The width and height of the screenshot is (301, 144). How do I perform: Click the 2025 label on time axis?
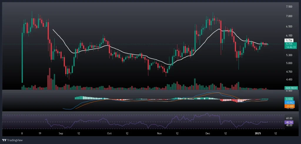(x=258, y=133)
